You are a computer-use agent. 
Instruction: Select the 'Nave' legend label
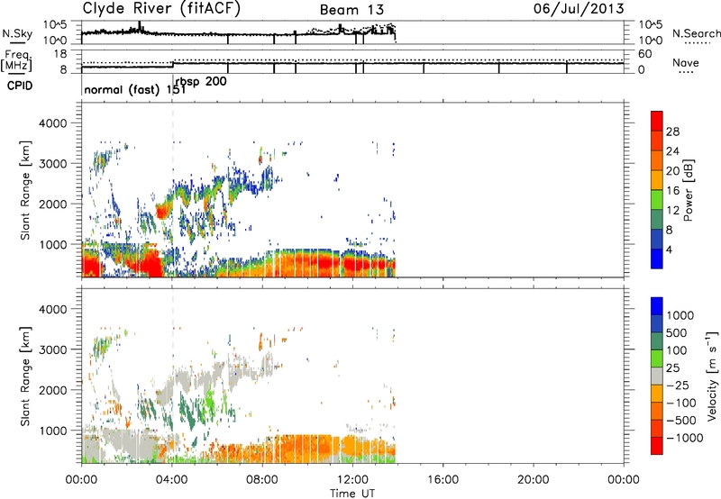(686, 63)
